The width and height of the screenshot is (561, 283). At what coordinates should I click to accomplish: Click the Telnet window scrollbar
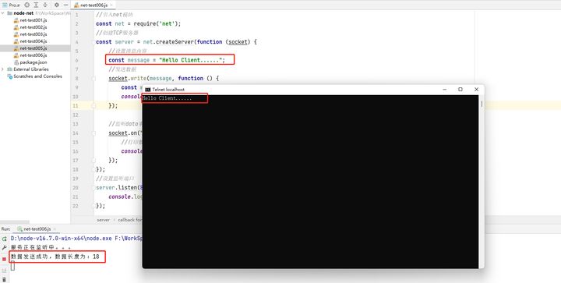pyautogui.click(x=482, y=104)
